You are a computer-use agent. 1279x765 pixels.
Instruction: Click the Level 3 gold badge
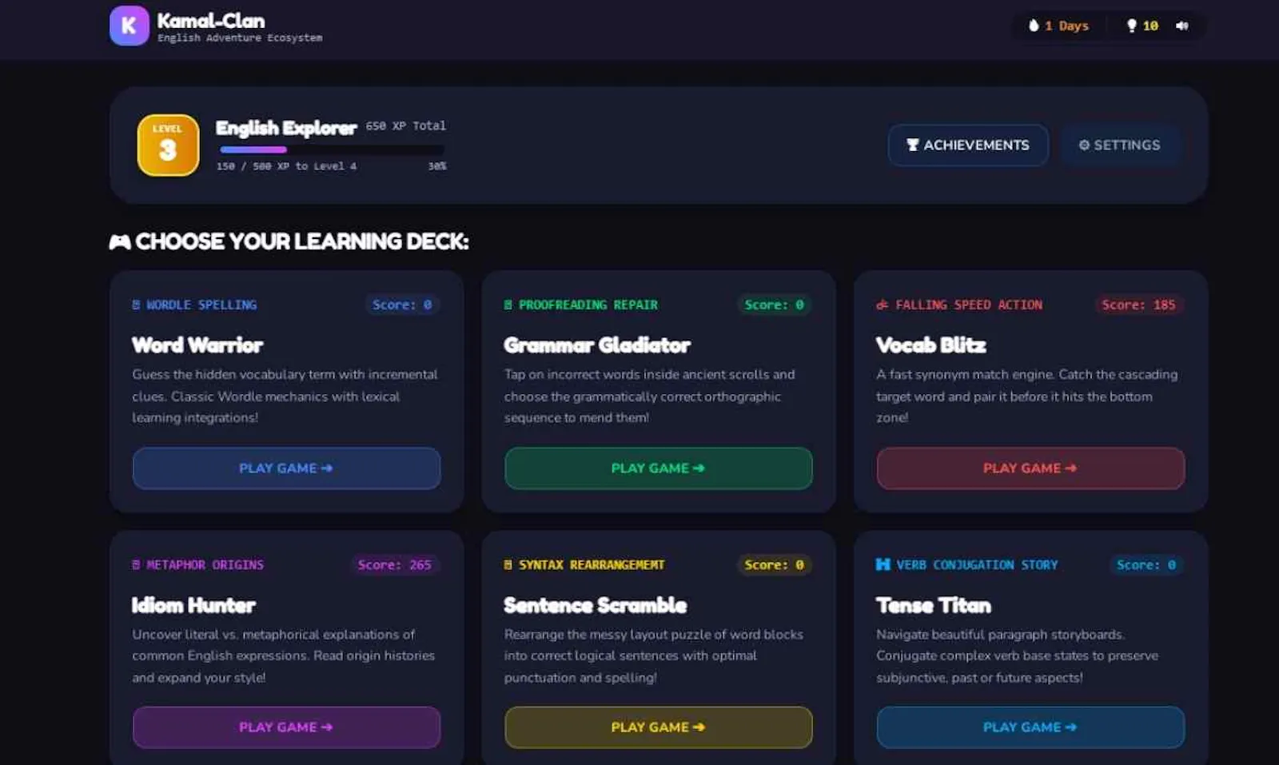coord(168,145)
